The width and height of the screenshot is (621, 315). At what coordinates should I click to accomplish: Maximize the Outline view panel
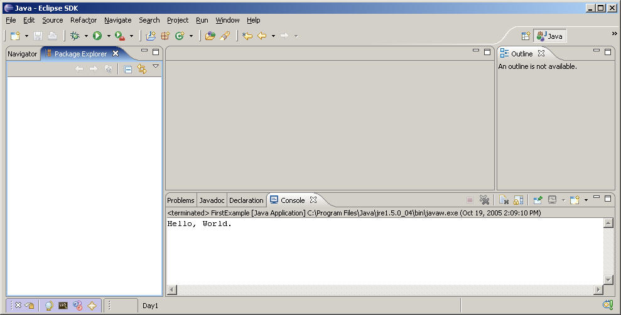point(608,52)
